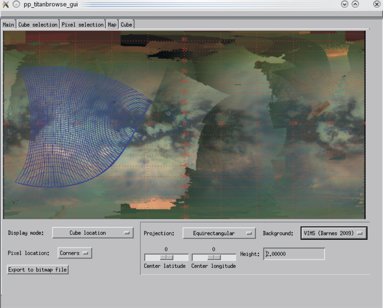The image size is (383, 308).
Task: Open the Display mode dropdown
Action: click(93, 233)
